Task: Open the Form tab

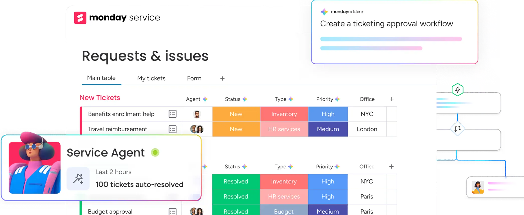Action: [x=194, y=78]
